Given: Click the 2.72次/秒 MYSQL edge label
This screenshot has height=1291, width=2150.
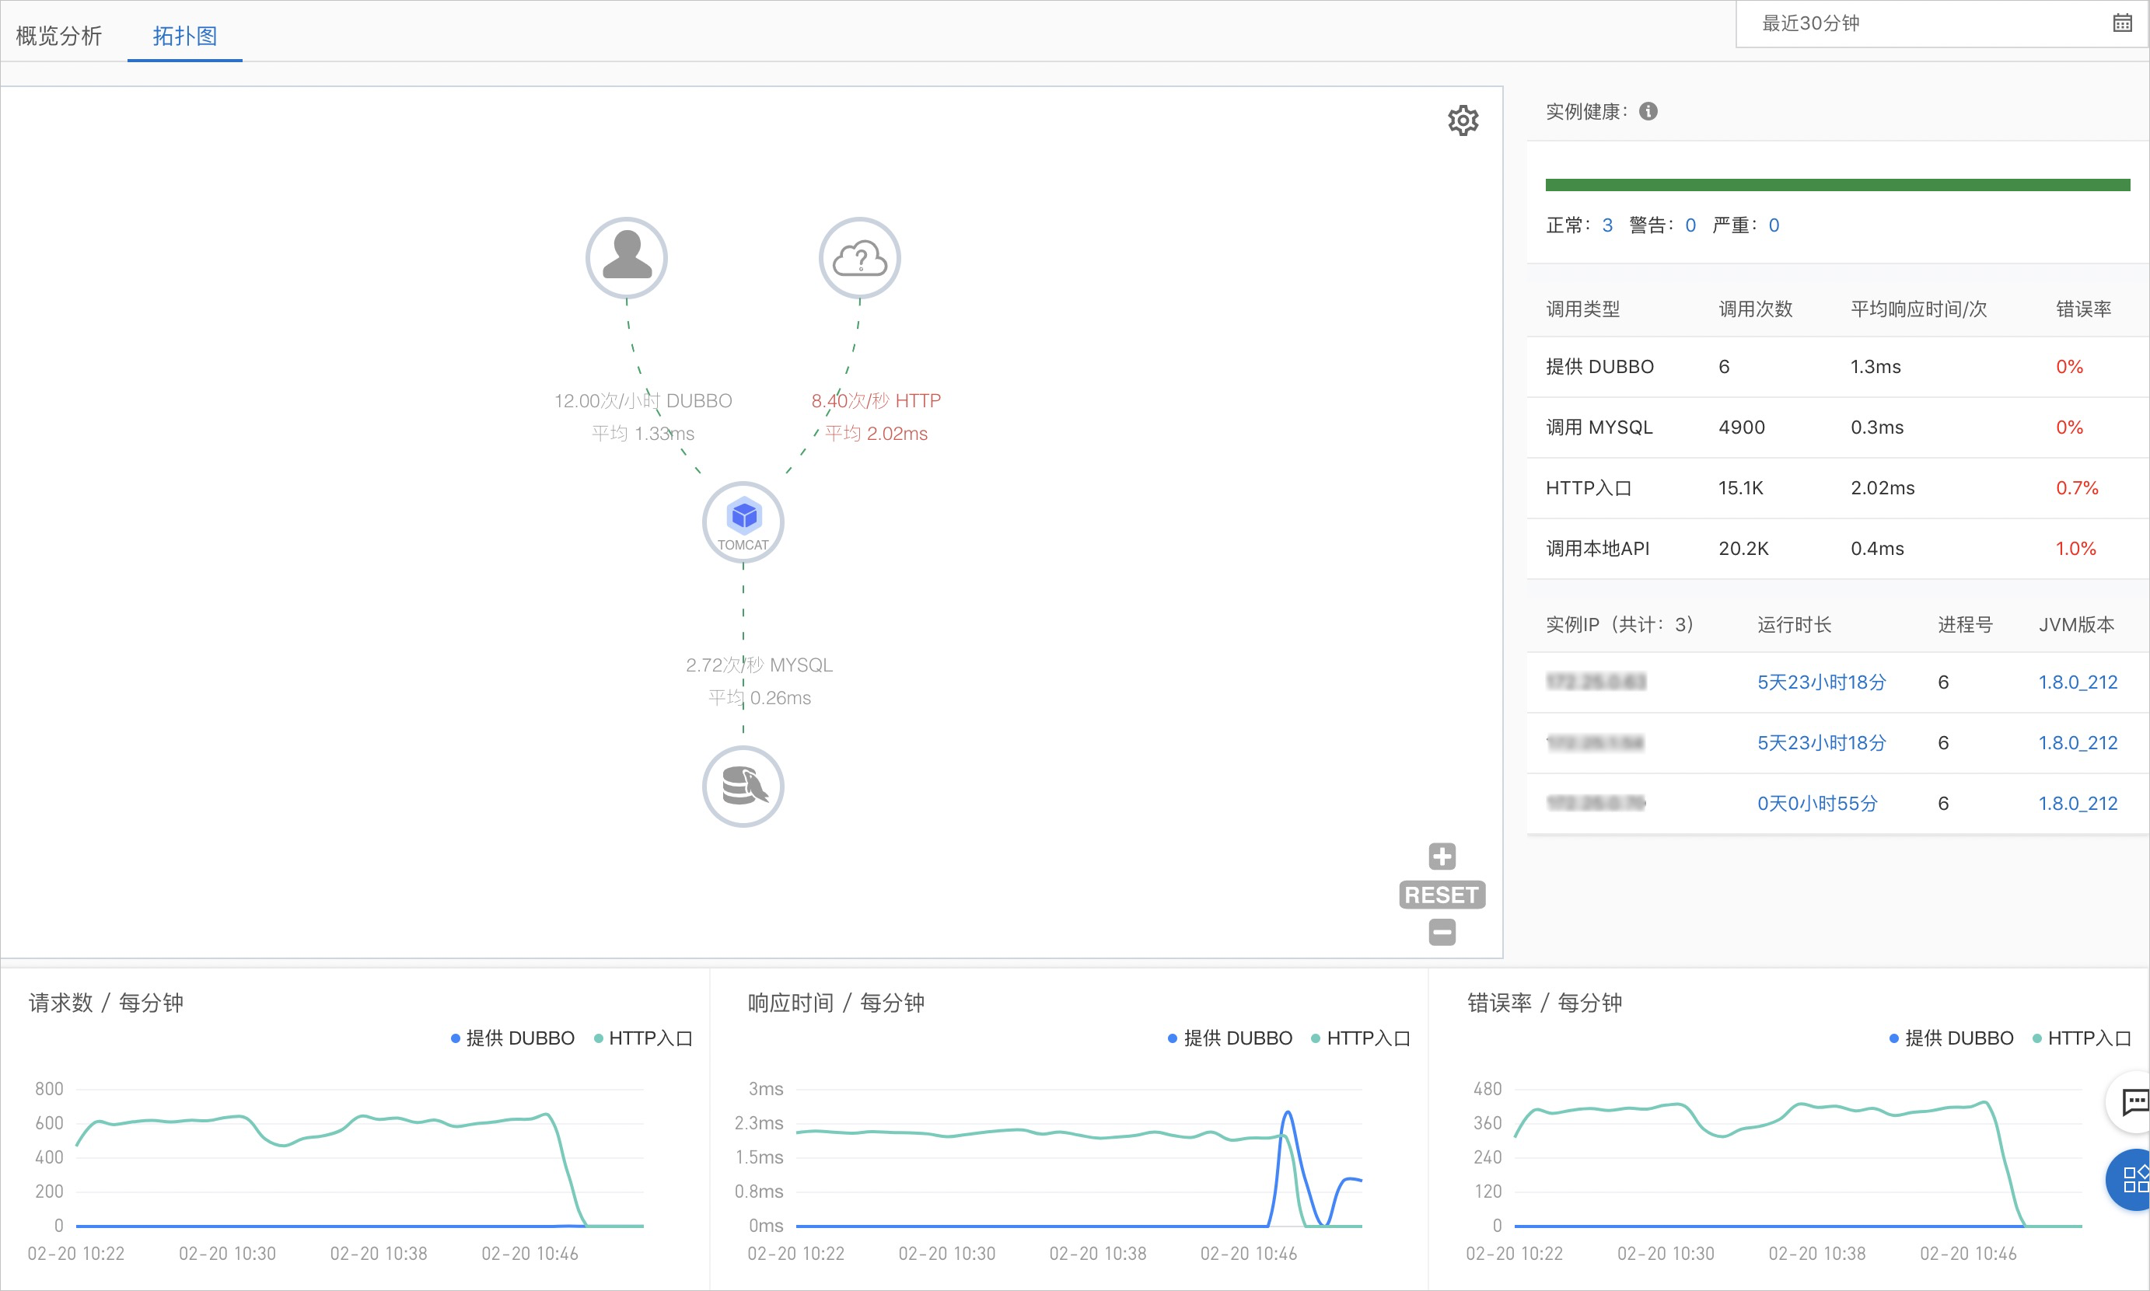Looking at the screenshot, I should point(759,665).
